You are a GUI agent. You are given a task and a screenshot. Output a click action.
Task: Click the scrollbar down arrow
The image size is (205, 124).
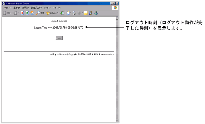point(117,121)
